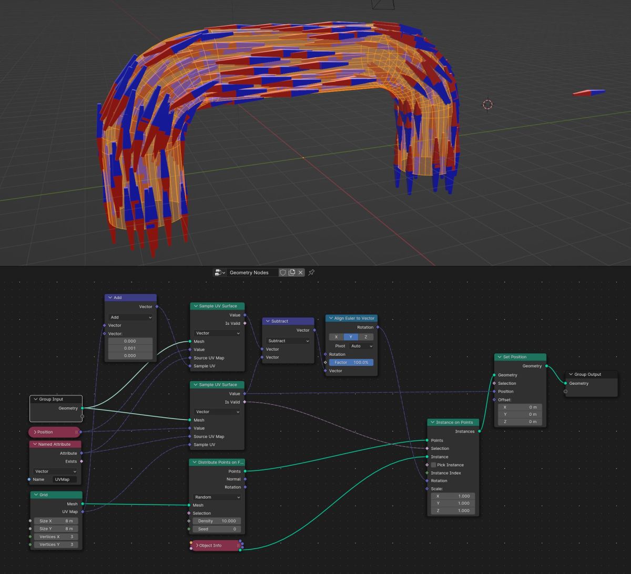Click the 3D cursor in the viewport
This screenshot has height=574, width=631.
[x=487, y=105]
